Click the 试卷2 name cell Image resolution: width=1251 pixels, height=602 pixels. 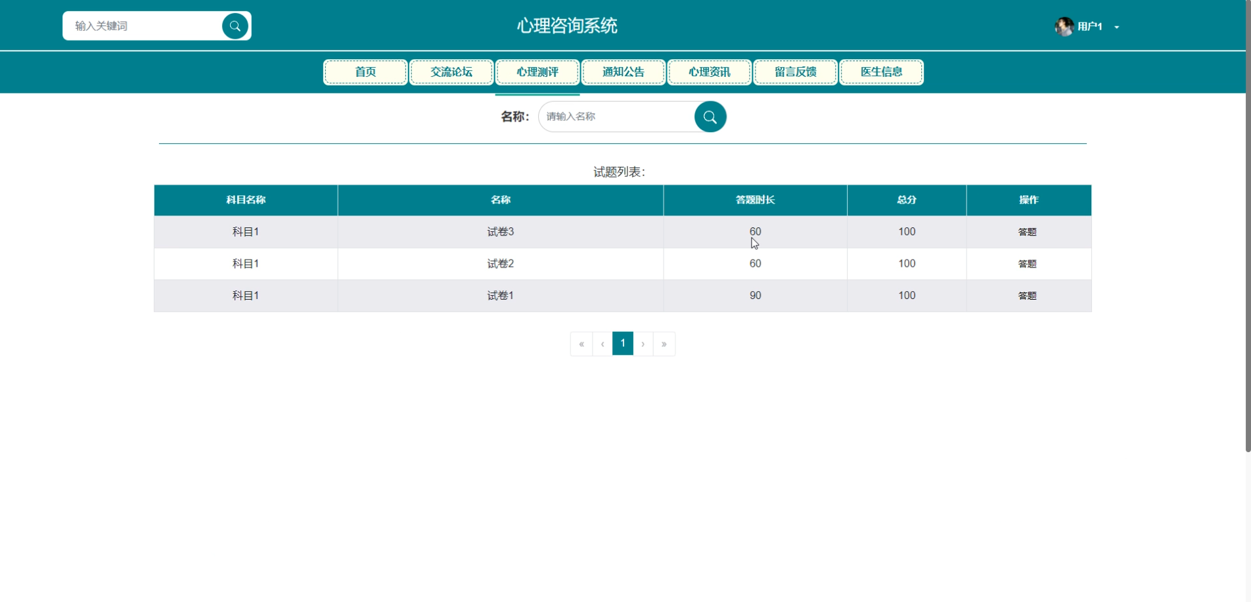click(x=501, y=264)
